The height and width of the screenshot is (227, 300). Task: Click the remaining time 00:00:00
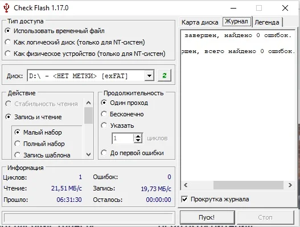(158, 200)
